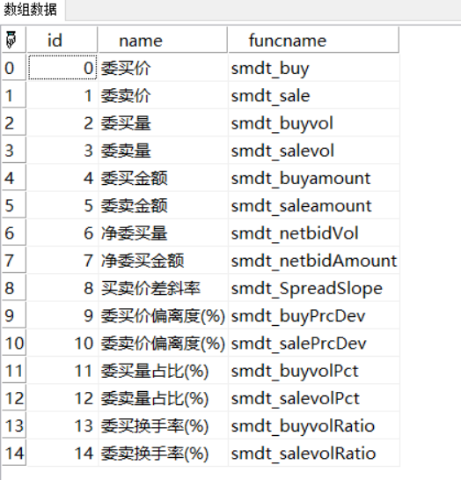461x480 pixels.
Task: Select row header 7
Action: click(14, 261)
